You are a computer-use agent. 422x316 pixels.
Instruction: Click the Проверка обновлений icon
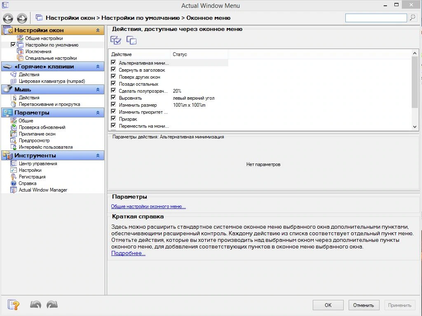(14, 127)
